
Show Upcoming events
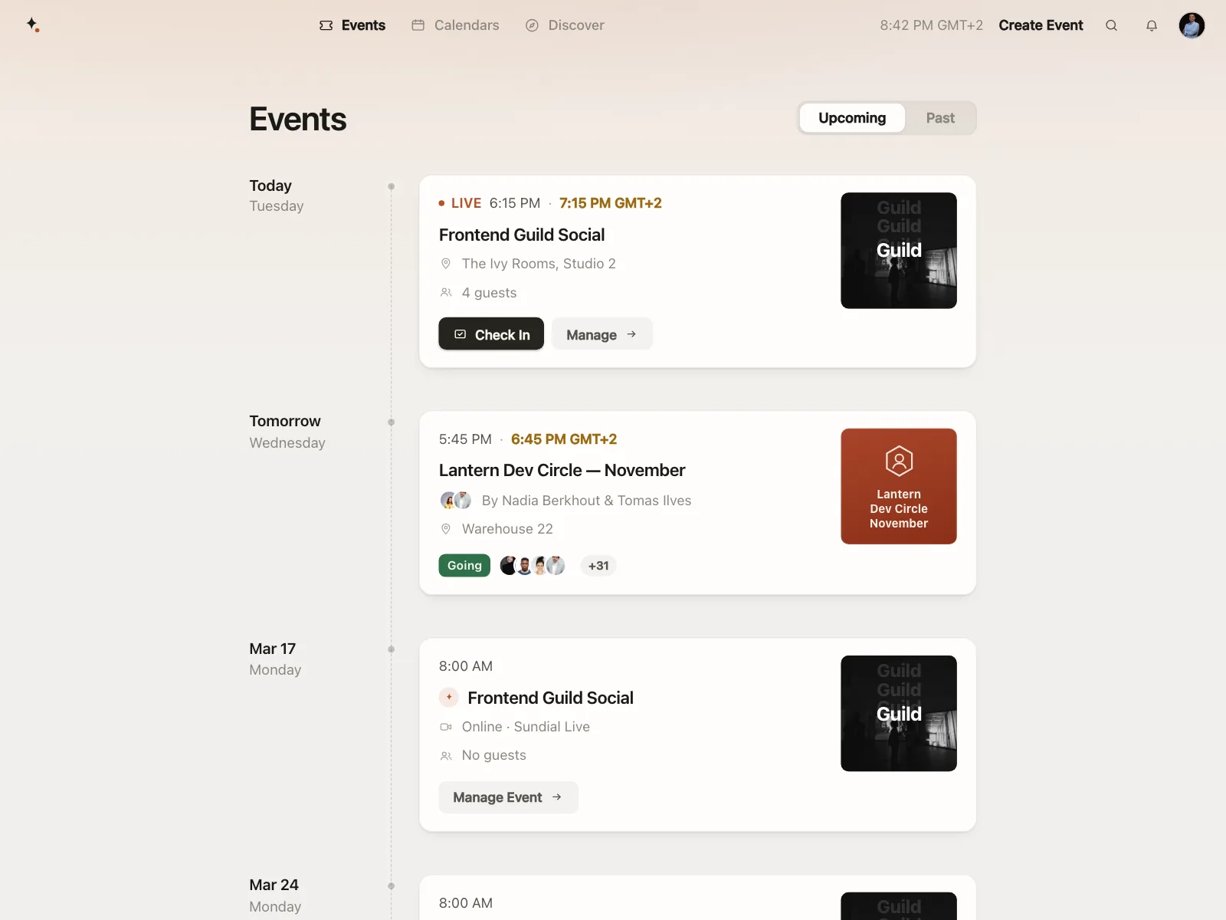click(x=852, y=118)
